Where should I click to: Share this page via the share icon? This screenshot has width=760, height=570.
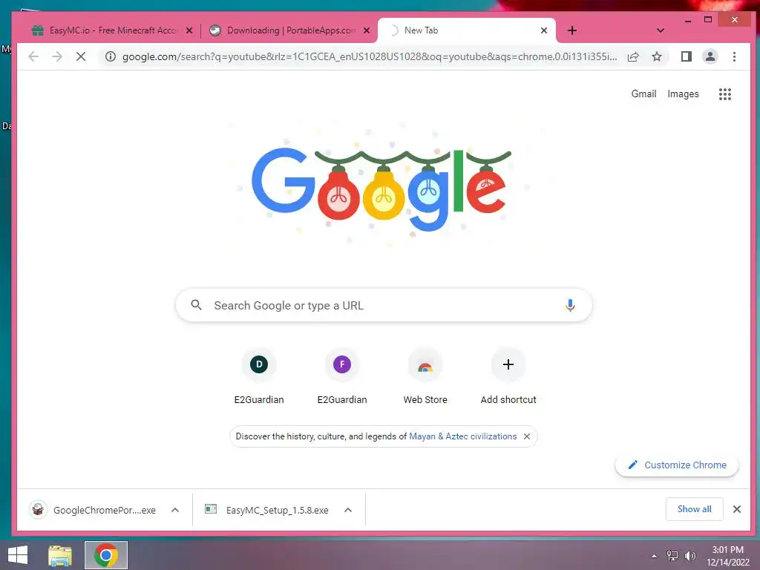[x=633, y=56]
